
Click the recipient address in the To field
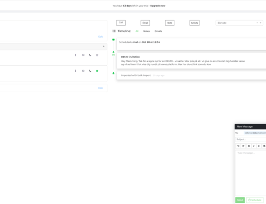(255, 133)
